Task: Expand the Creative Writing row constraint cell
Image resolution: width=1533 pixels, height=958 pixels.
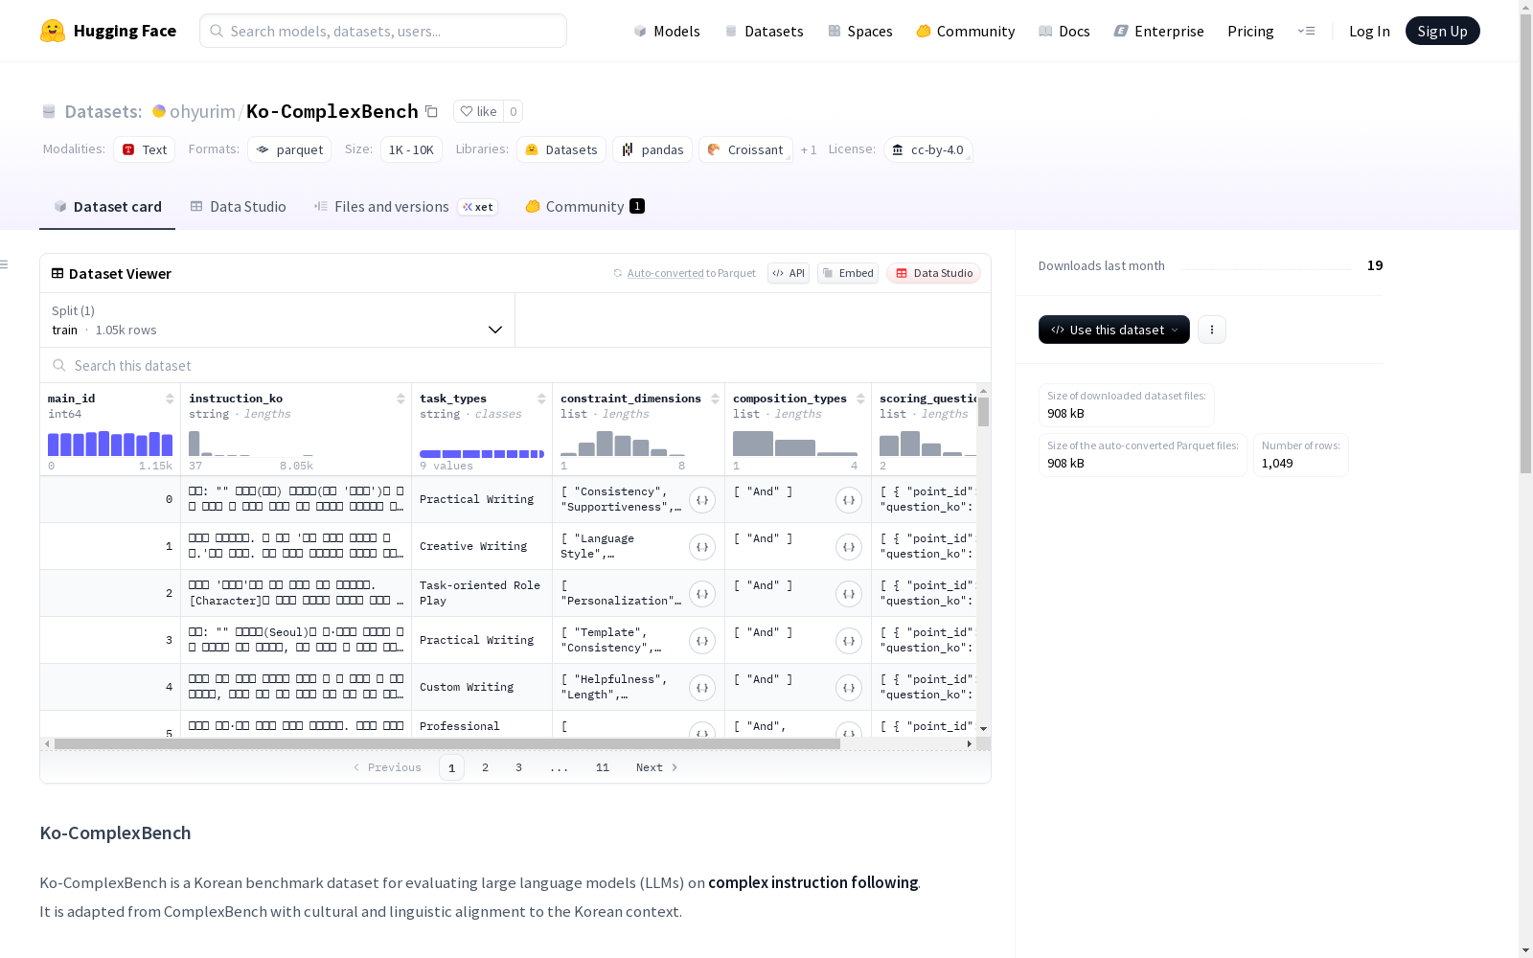Action: (x=702, y=547)
